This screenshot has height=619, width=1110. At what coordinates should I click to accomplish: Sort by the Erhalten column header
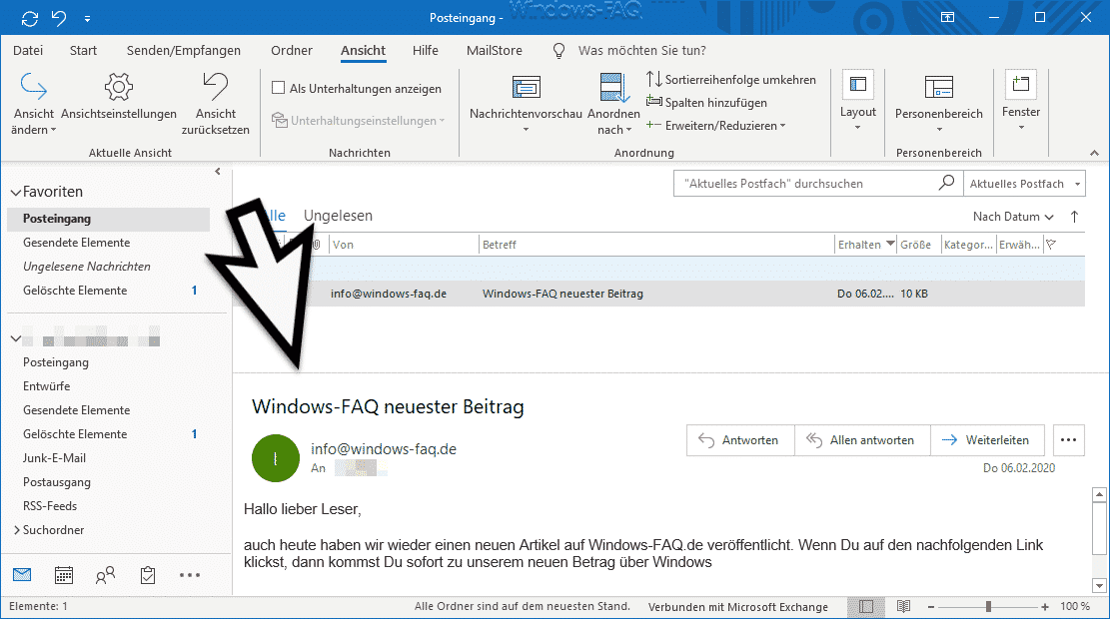[x=866, y=245]
